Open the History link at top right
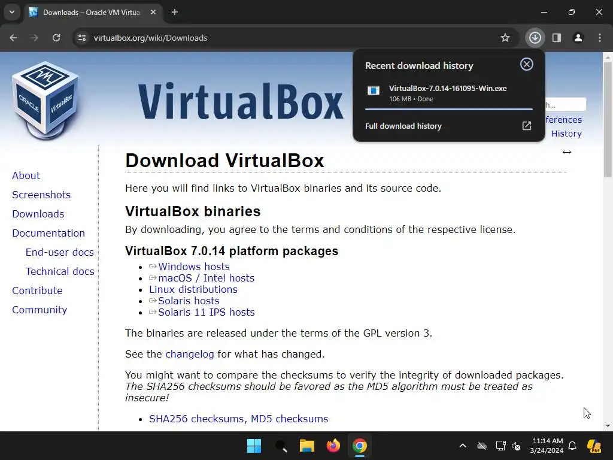613x460 pixels. pos(566,134)
